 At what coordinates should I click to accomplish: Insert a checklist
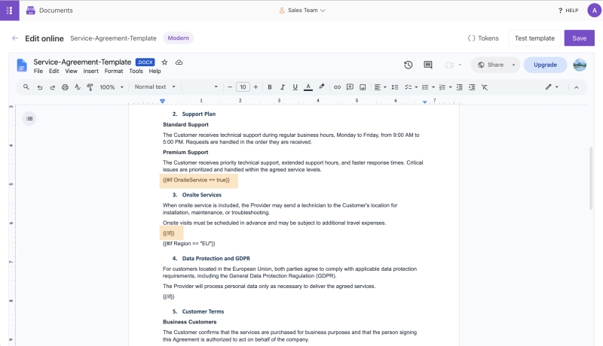click(x=408, y=87)
